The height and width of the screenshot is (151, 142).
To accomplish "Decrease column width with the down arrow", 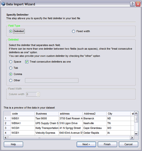I will click(38, 95).
